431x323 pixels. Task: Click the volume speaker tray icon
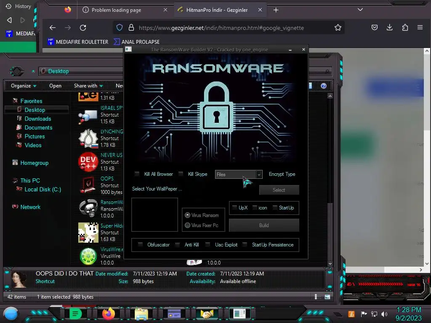click(384, 314)
